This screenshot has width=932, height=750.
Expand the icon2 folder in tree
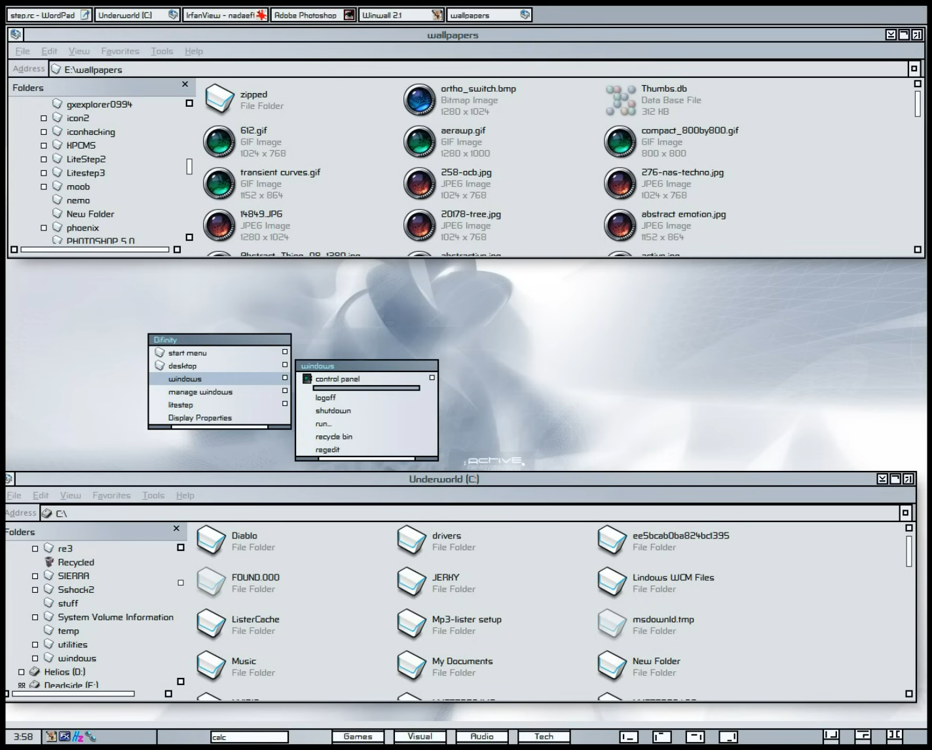[x=44, y=119]
